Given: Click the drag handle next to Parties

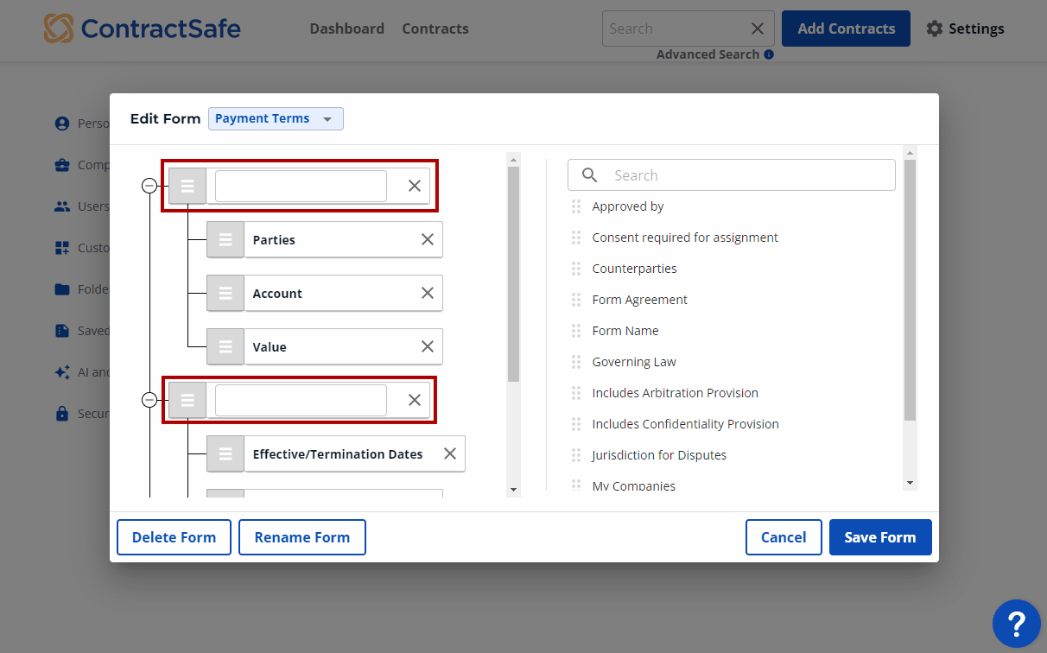Looking at the screenshot, I should (x=225, y=240).
